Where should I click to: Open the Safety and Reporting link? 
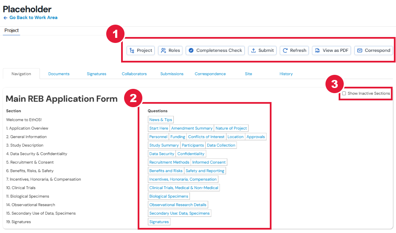[x=205, y=171]
